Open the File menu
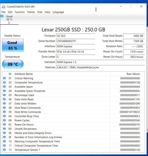Screen dimensions: 148x156 [x=3, y=12]
